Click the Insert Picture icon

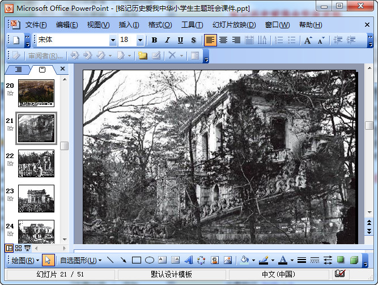(228, 260)
